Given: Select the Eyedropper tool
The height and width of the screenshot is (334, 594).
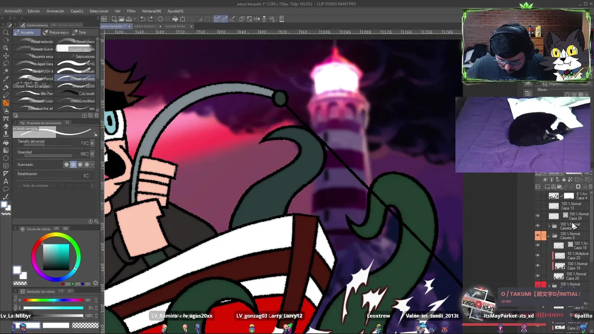Looking at the screenshot, I should tap(6, 79).
